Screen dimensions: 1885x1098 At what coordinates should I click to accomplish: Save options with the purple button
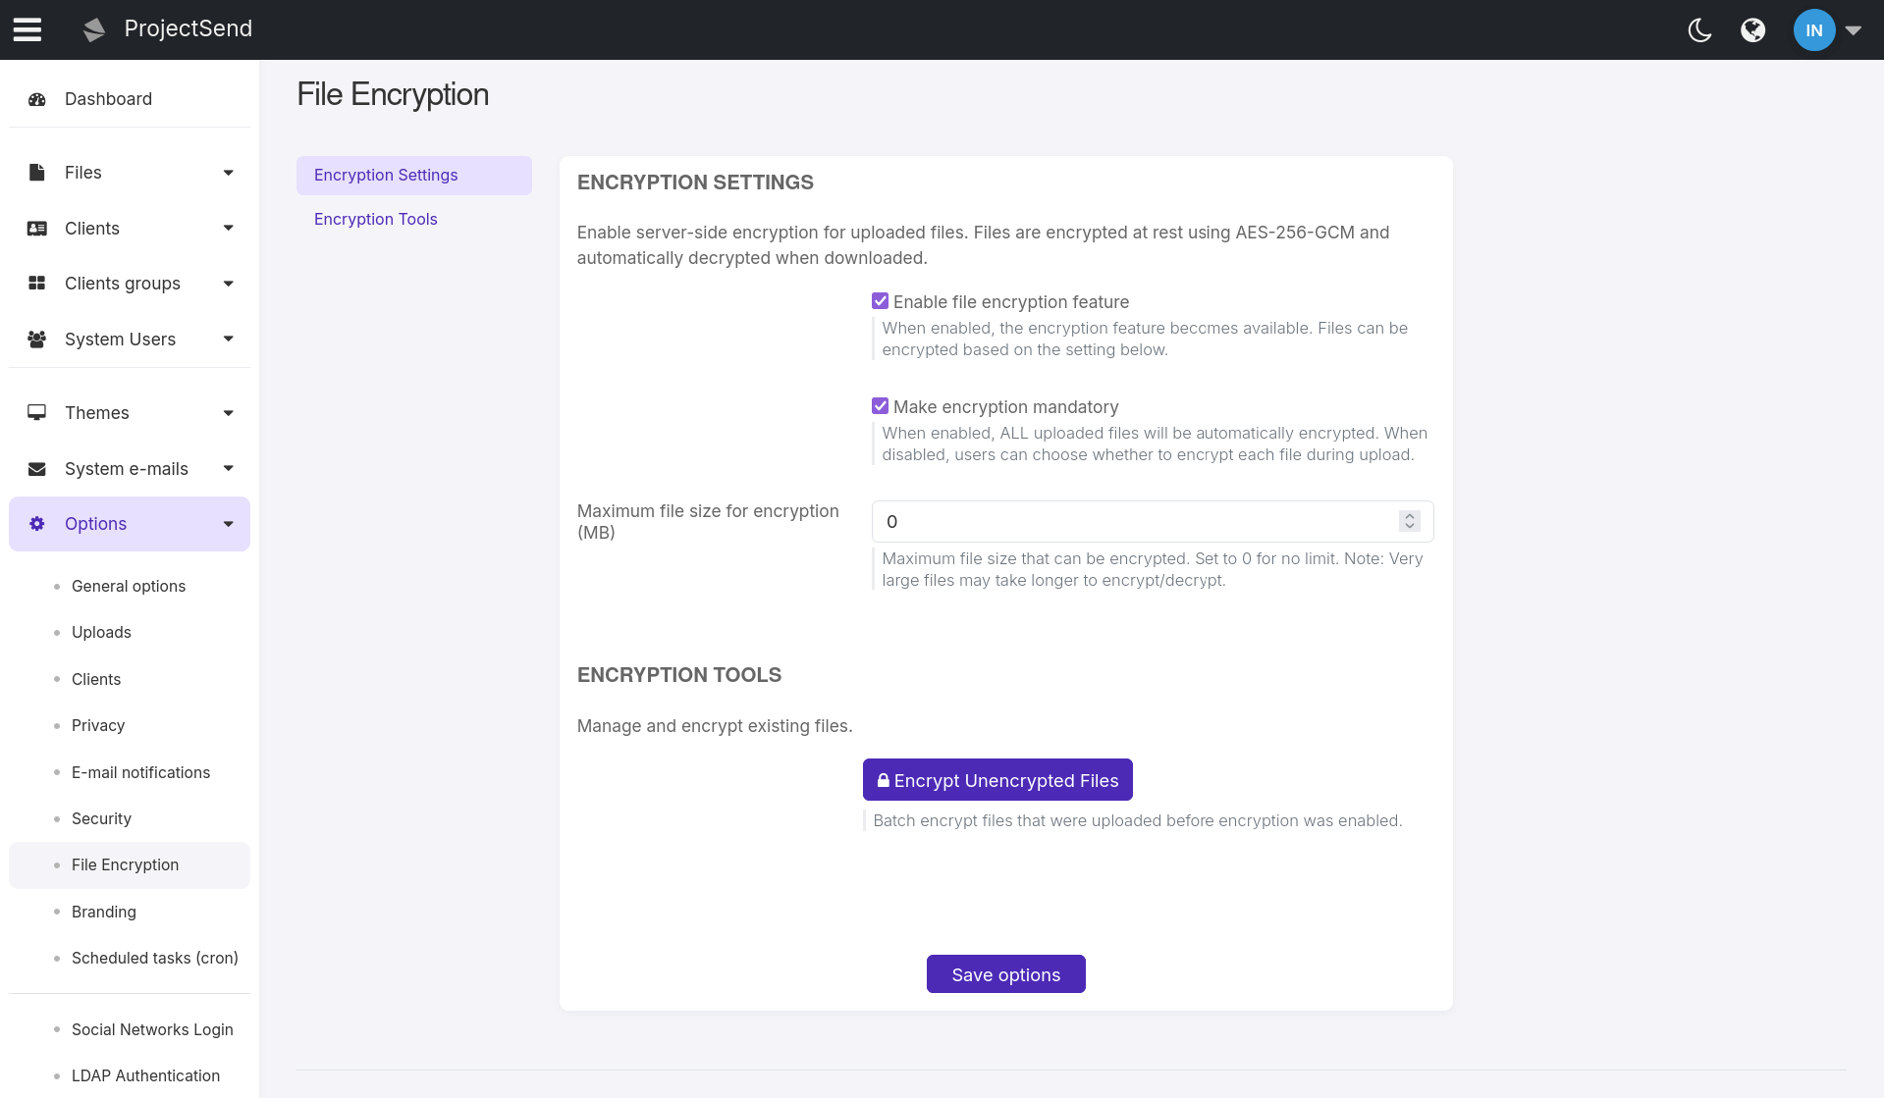1005,973
